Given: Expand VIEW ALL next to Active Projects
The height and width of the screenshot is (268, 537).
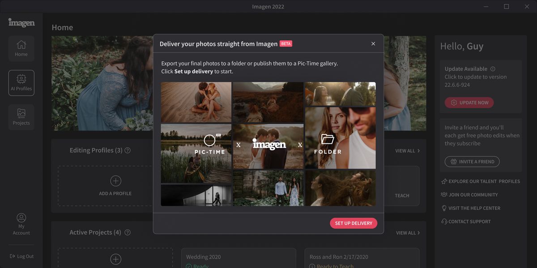Looking at the screenshot, I should 407,233.
